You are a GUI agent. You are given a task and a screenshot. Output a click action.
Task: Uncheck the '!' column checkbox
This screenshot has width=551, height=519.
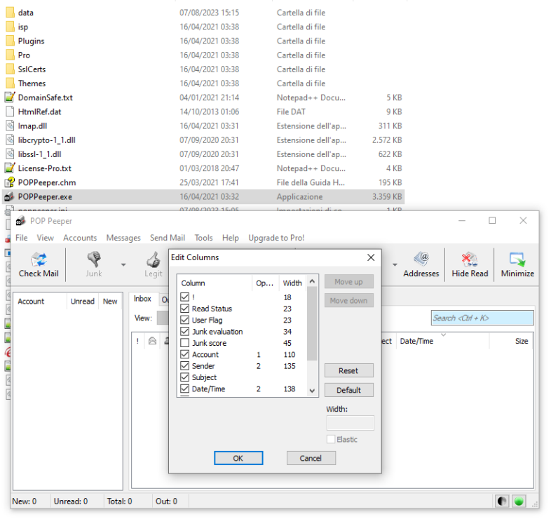pyautogui.click(x=185, y=297)
